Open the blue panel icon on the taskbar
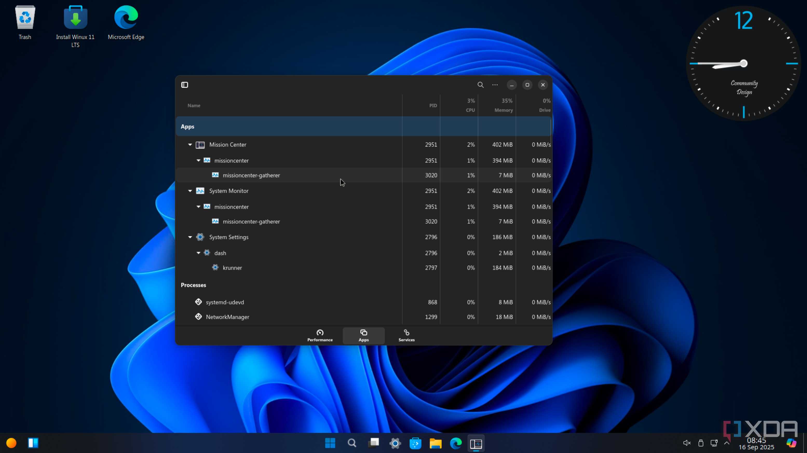Viewport: 807px width, 453px height. [x=33, y=443]
